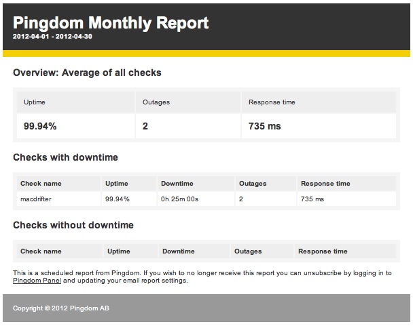Select the date range 2012-04-01 - 2012-04-30
Viewport: 413px width, 326px height.
click(x=52, y=37)
